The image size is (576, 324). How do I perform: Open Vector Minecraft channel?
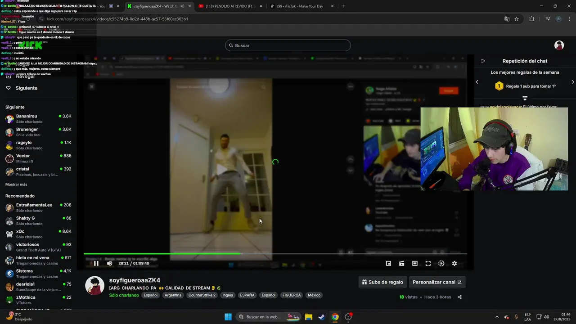[x=38, y=158]
